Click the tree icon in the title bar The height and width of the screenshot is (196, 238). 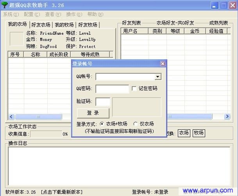[4, 5]
